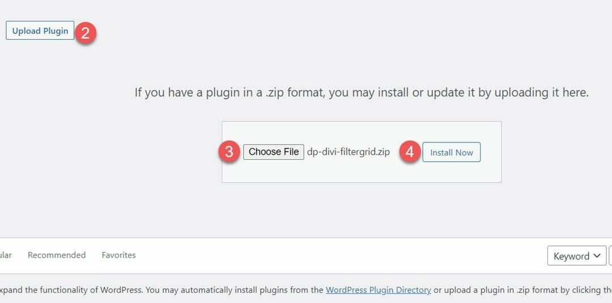Select the dp-divi-filtergrid.zip file name
Image resolution: width=612 pixels, height=303 pixels.
tap(348, 151)
